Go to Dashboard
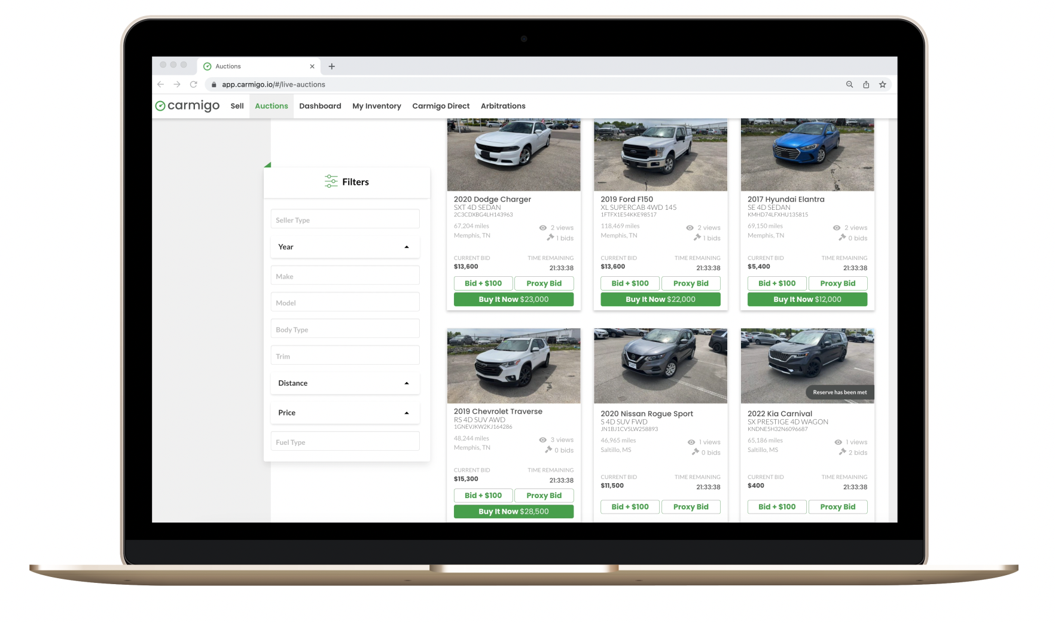1055x623 pixels. (x=320, y=106)
